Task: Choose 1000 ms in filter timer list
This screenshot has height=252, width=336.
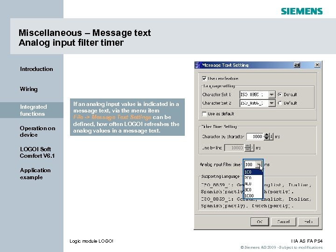Action: coord(253,196)
